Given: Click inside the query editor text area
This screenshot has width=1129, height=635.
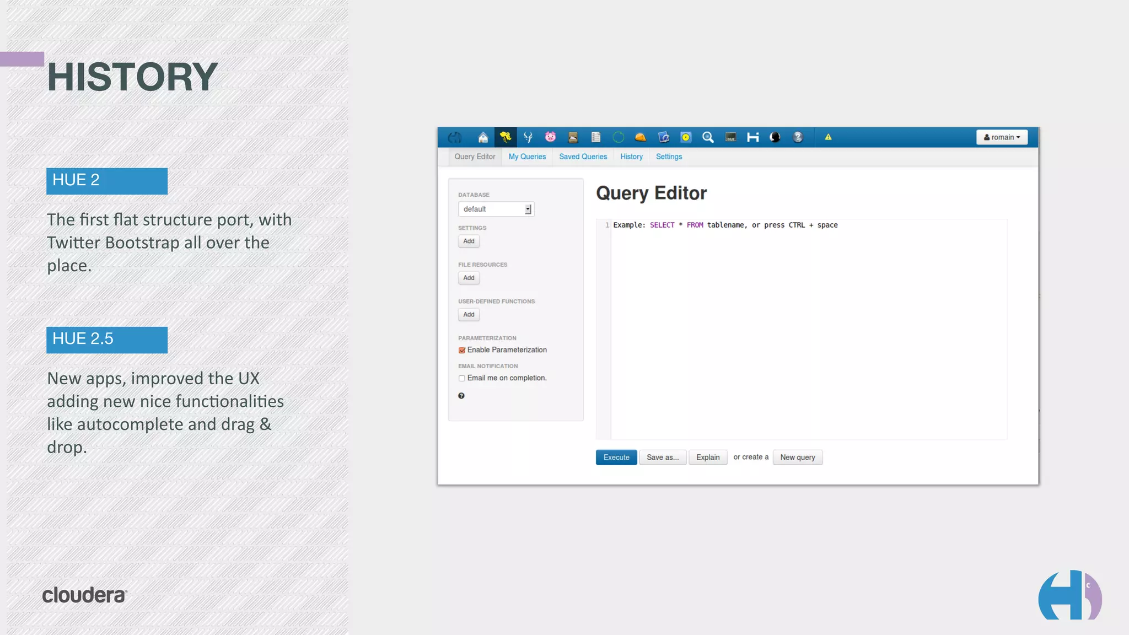Looking at the screenshot, I should coord(809,330).
